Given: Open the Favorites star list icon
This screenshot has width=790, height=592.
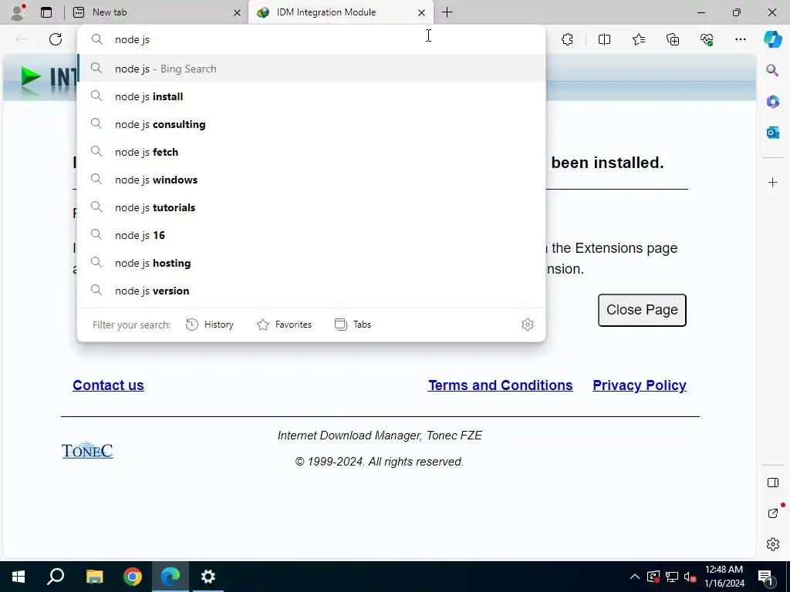Looking at the screenshot, I should pos(638,39).
